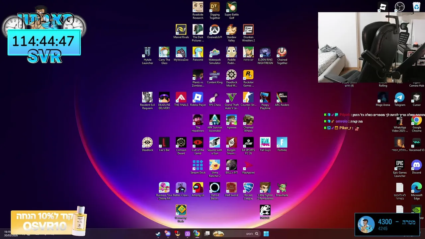Open the Roadside Research desktop shortcut
The height and width of the screenshot is (239, 425).
click(x=198, y=7)
